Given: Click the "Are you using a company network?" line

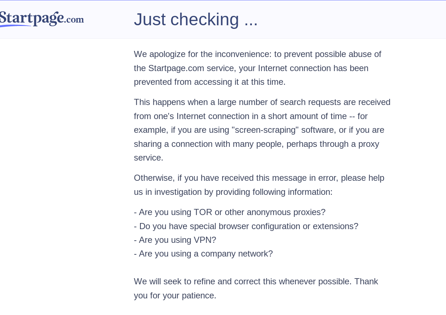Looking at the screenshot, I should pos(203,254).
